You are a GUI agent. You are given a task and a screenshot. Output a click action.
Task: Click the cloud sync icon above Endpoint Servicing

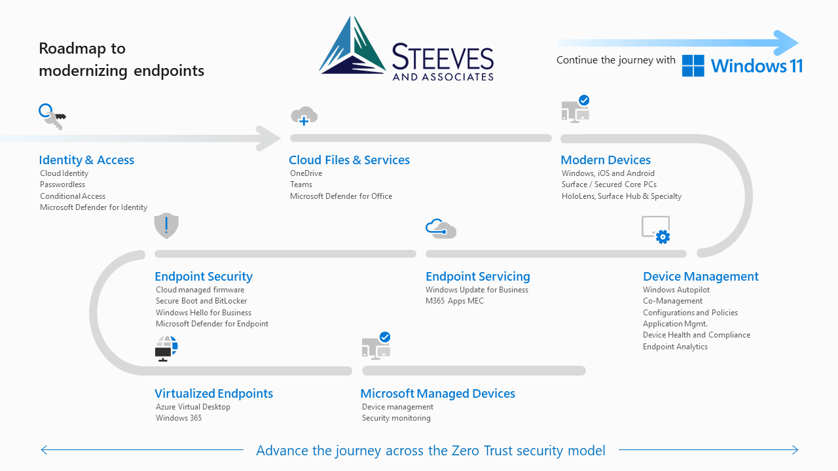click(x=441, y=228)
